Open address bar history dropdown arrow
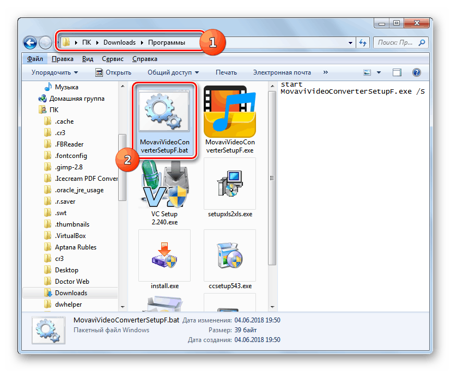 coord(350,43)
